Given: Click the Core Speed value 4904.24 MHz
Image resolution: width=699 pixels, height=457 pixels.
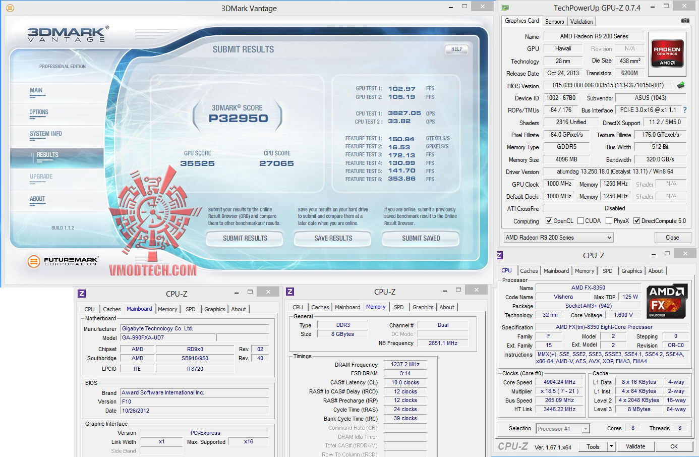Looking at the screenshot, I should pos(559,382).
